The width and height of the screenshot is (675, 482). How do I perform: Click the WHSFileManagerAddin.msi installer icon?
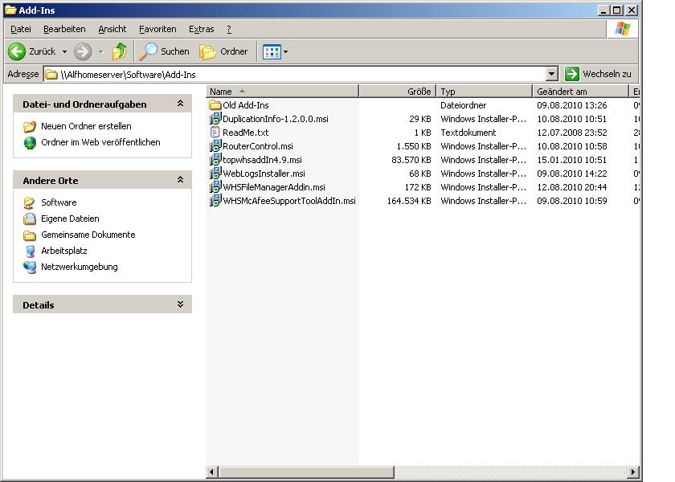(x=215, y=187)
